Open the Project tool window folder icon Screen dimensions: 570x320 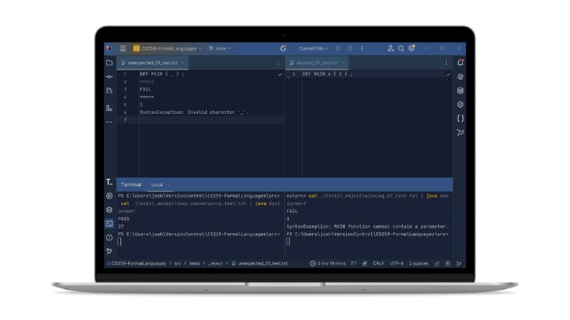(x=109, y=63)
